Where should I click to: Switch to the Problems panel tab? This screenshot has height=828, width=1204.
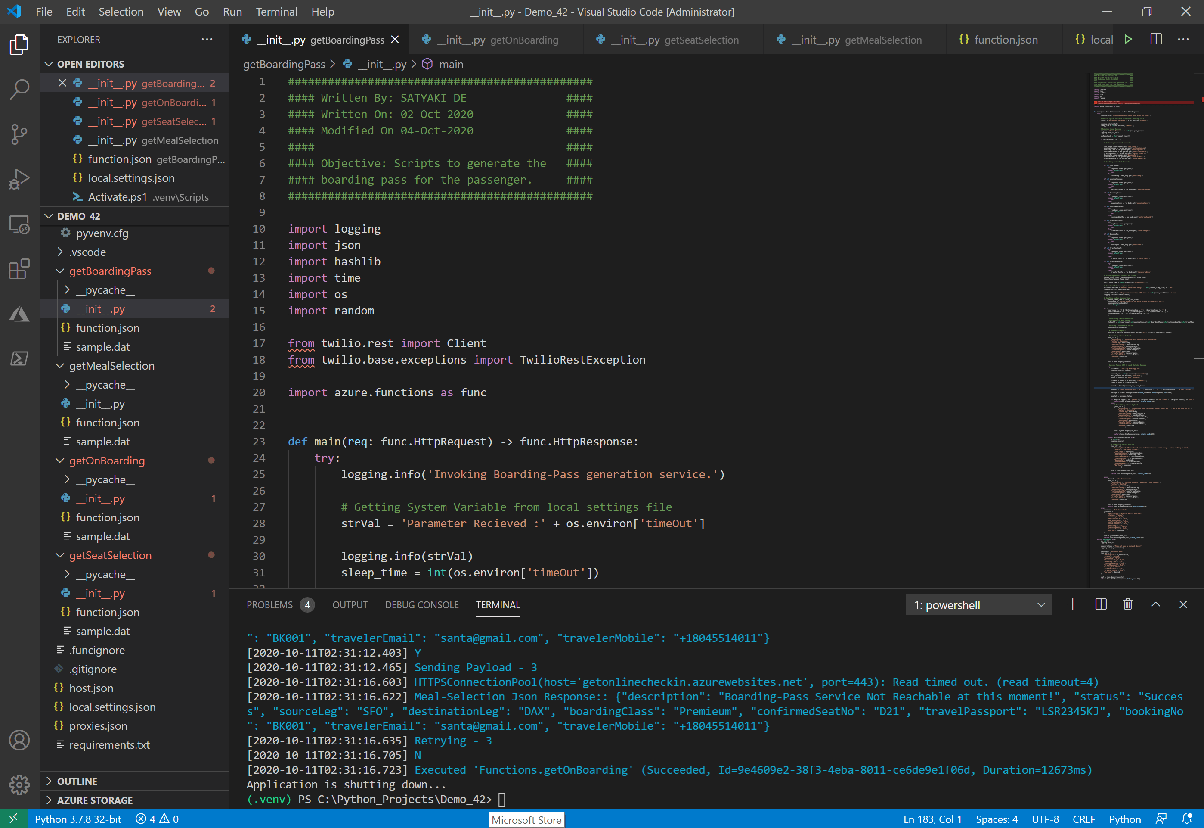[269, 605]
